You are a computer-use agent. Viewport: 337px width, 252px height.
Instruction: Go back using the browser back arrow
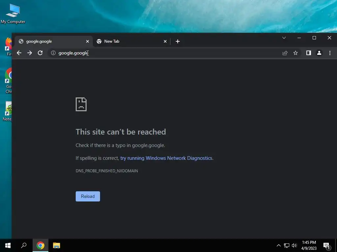(19, 53)
